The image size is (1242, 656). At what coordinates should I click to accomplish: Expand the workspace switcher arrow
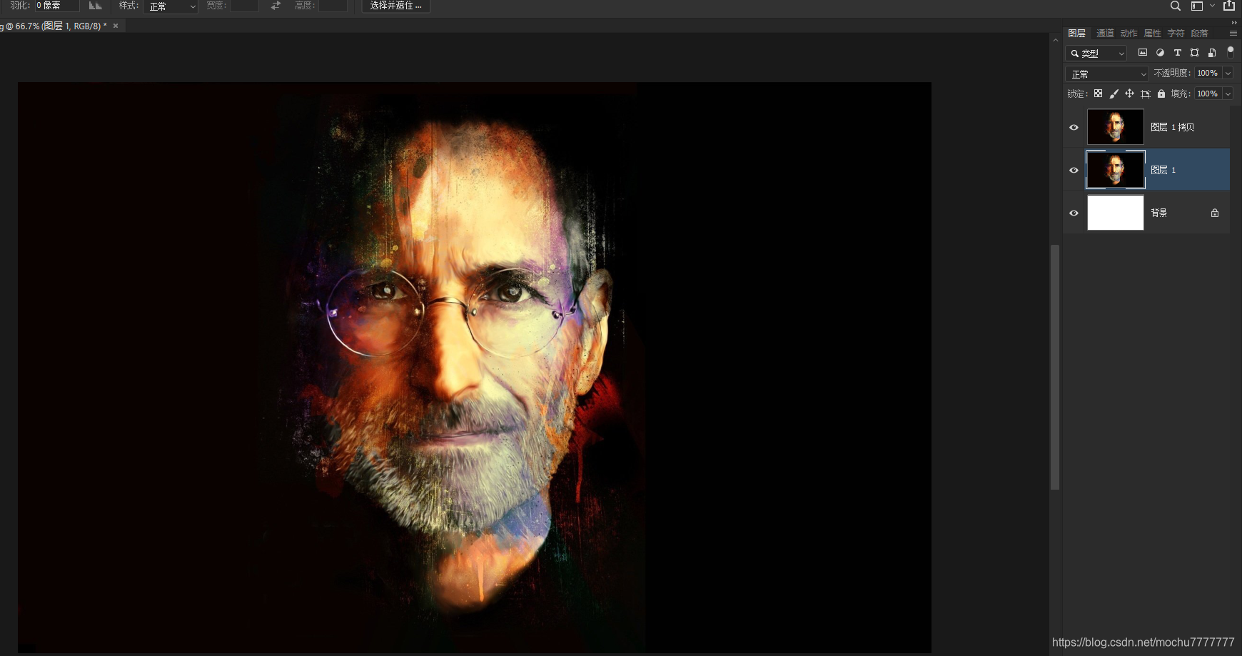pos(1212,6)
